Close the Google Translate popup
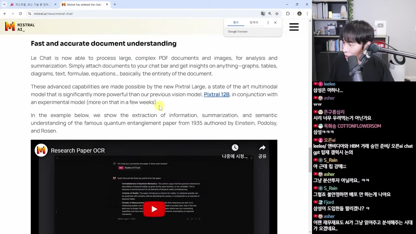This screenshot has height=234, width=416. 275,23
